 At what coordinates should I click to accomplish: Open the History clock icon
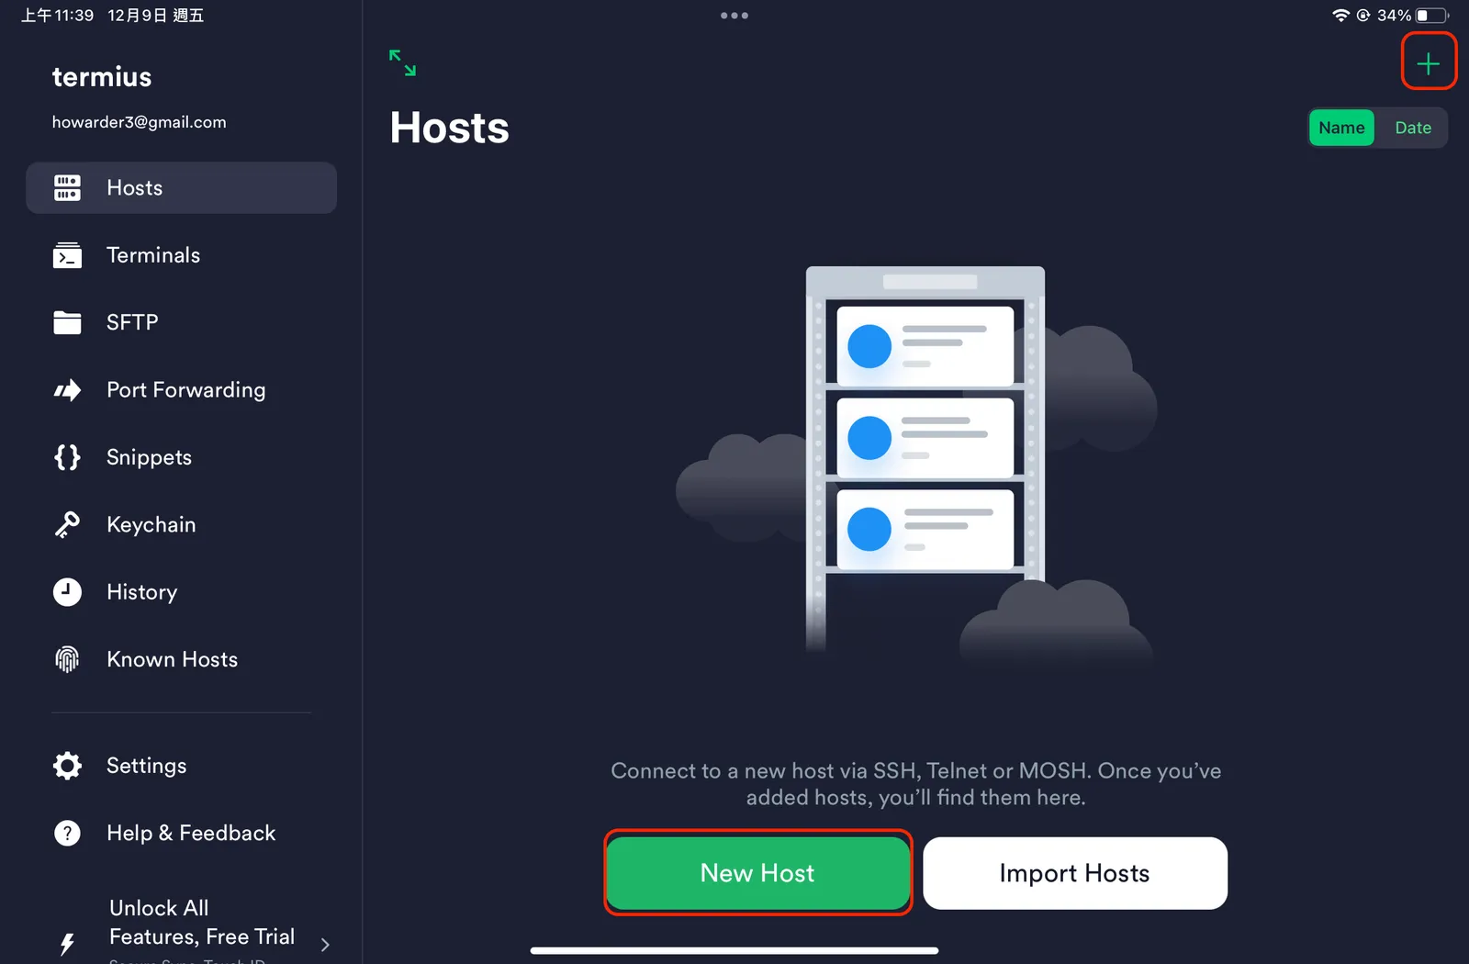click(x=67, y=592)
